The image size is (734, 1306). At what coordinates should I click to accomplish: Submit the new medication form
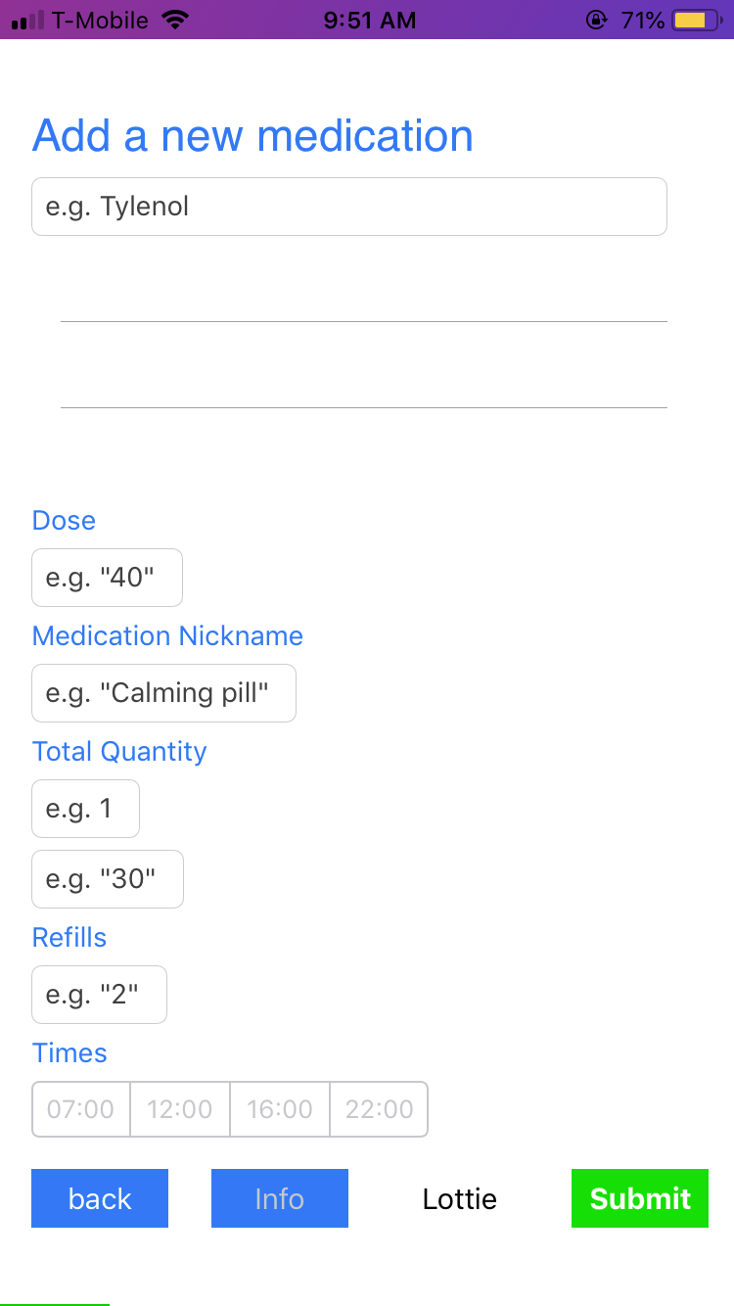pyautogui.click(x=640, y=1198)
